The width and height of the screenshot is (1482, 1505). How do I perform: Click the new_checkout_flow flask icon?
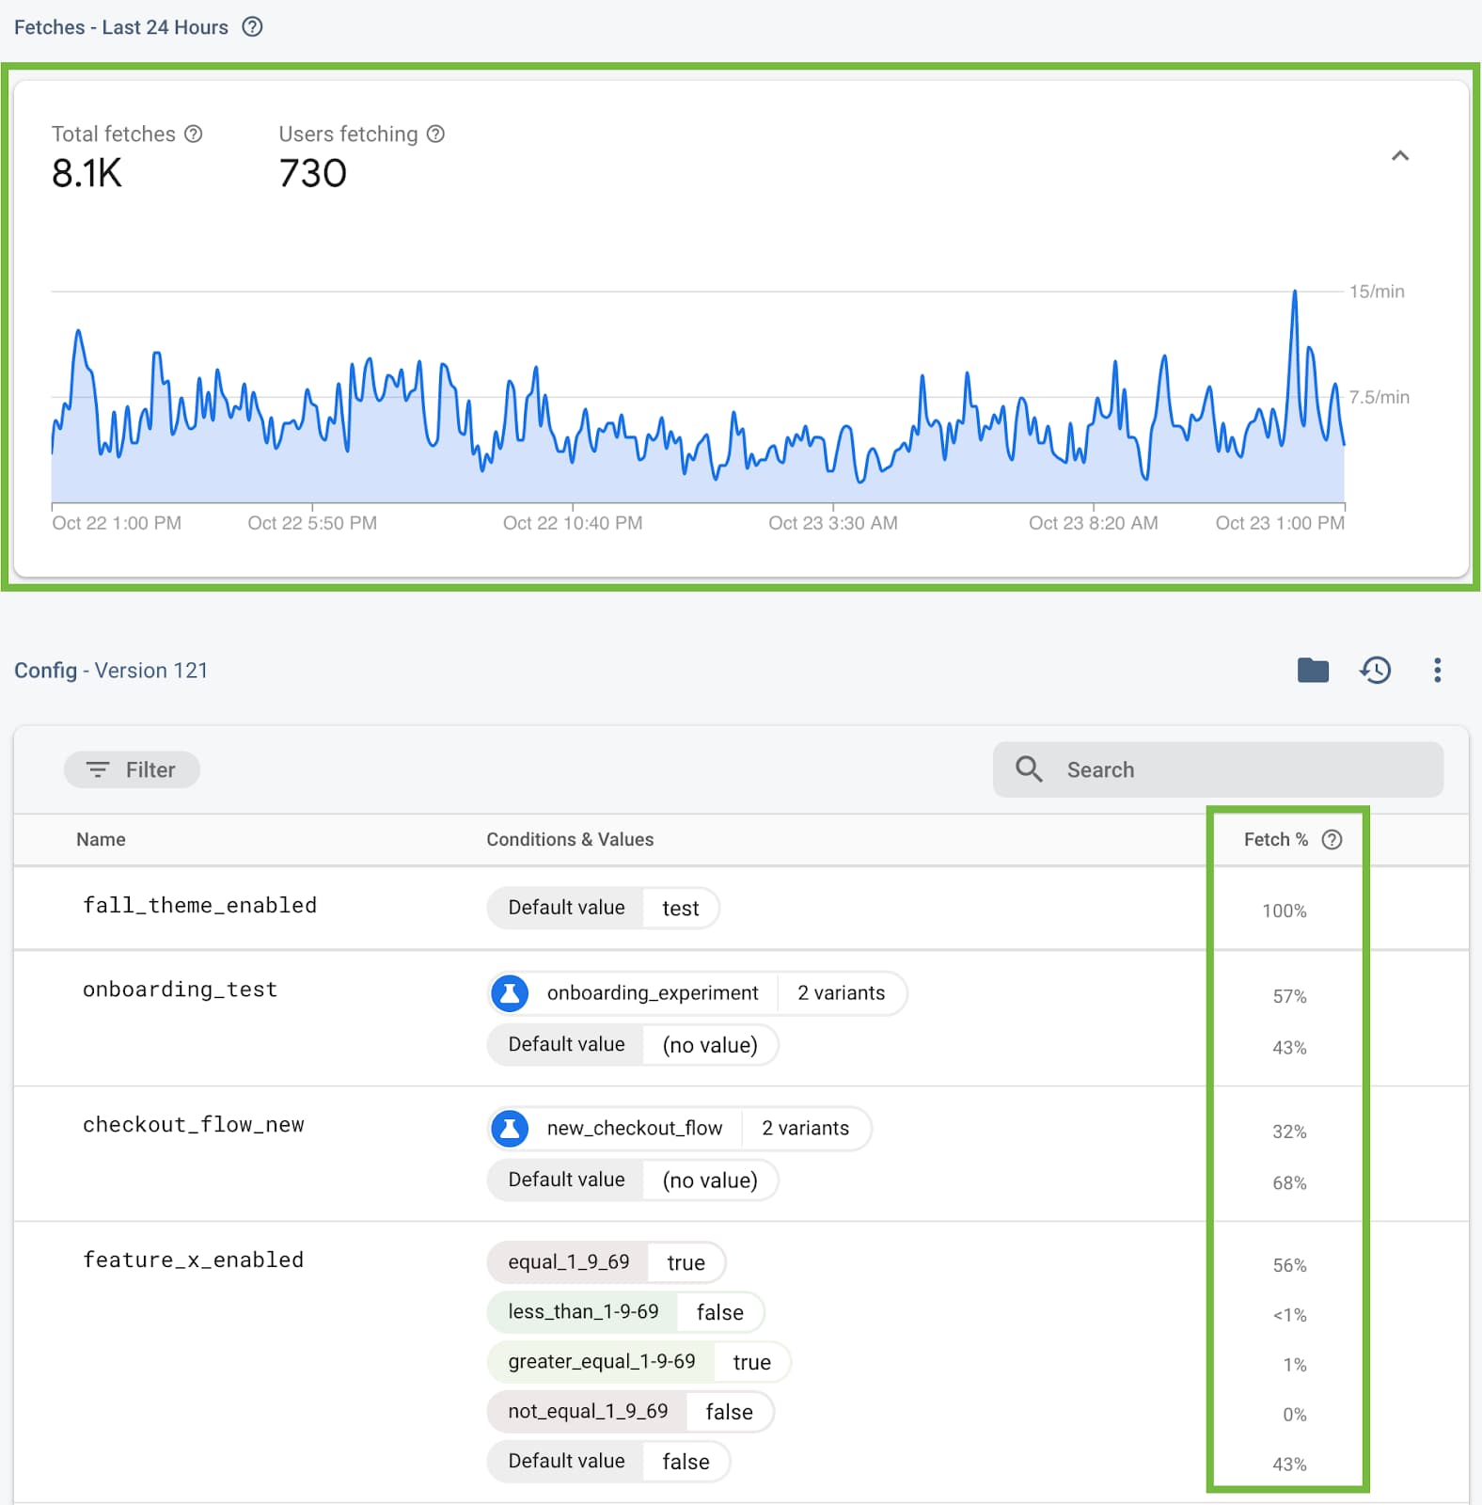point(510,1129)
